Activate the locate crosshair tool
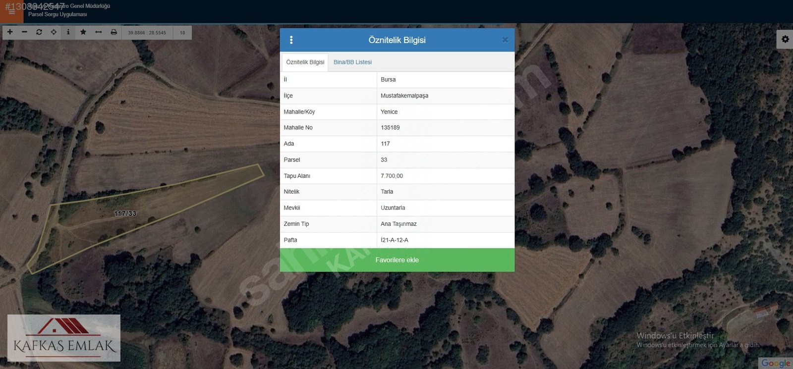 click(x=54, y=32)
